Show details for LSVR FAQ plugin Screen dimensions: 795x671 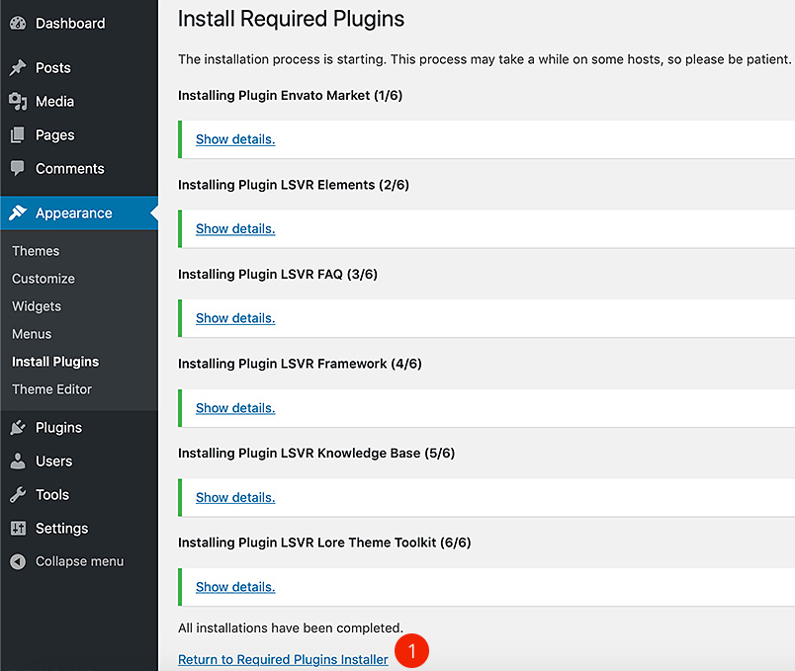[x=235, y=318]
